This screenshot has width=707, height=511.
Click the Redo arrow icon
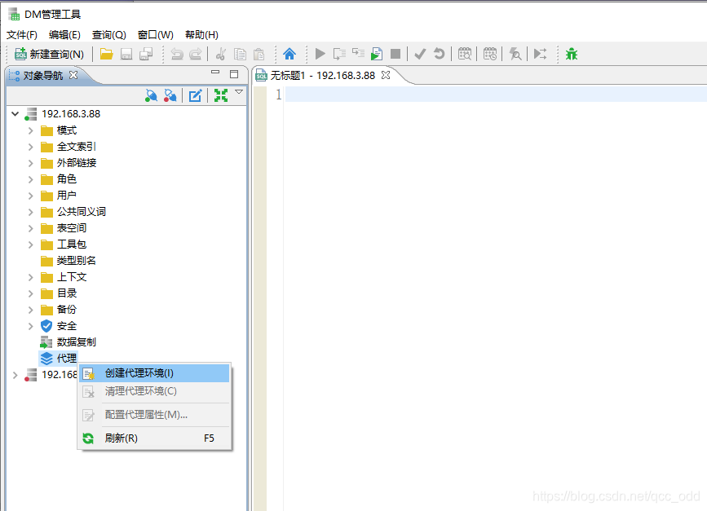(196, 55)
